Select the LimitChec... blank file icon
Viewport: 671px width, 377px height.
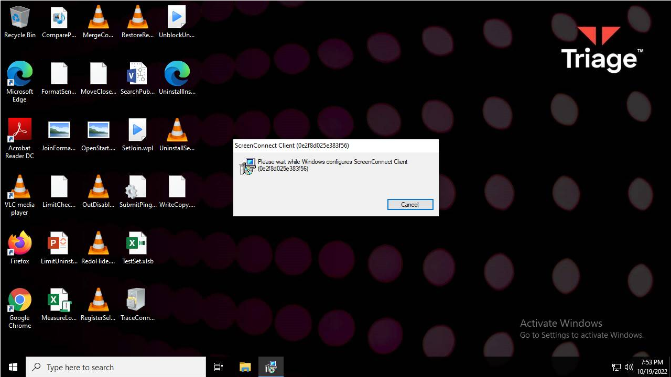(59, 192)
